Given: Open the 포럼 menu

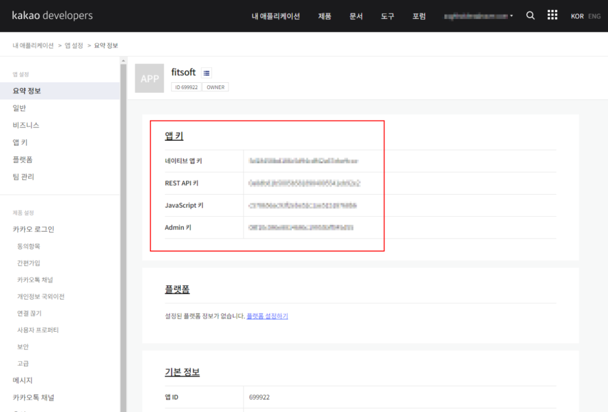Looking at the screenshot, I should click(419, 16).
